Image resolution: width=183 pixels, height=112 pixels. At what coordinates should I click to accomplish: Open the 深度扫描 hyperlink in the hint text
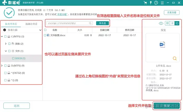pos(62,14)
